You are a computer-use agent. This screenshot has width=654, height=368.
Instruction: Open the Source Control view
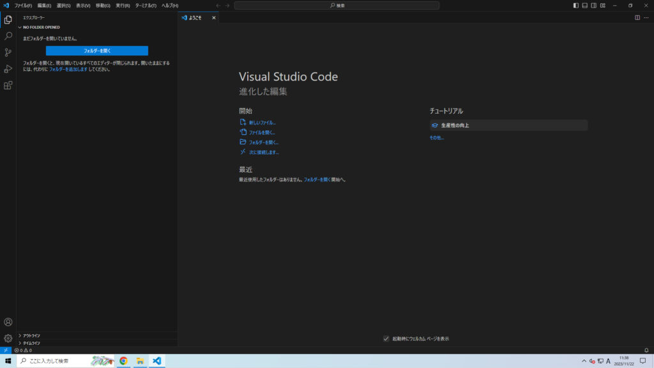(8, 52)
